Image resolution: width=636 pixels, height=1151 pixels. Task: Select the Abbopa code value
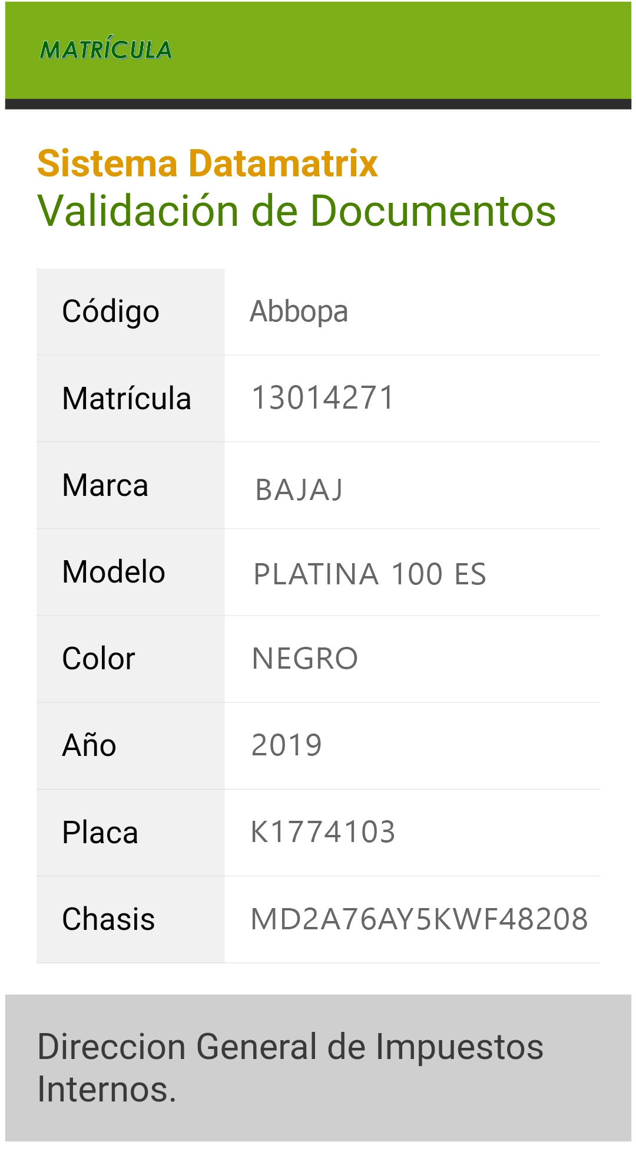(x=299, y=311)
